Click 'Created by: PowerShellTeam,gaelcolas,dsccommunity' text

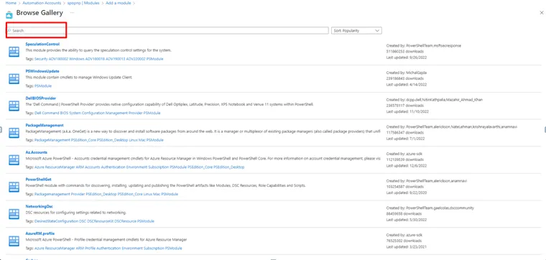(x=430, y=208)
